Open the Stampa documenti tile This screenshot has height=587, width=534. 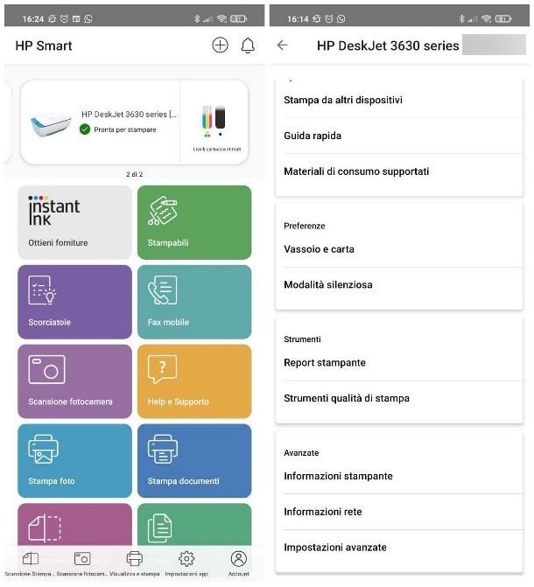click(194, 460)
